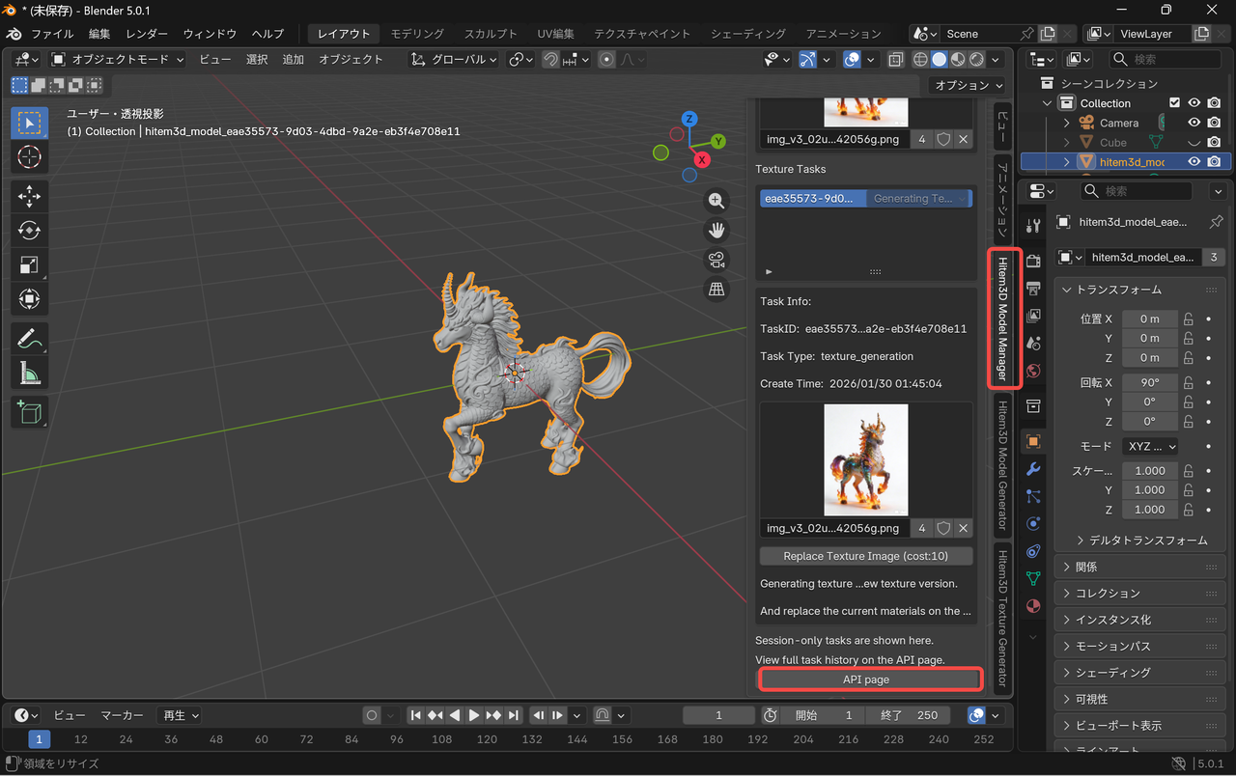Click the API page button
The image size is (1236, 776).
click(864, 679)
